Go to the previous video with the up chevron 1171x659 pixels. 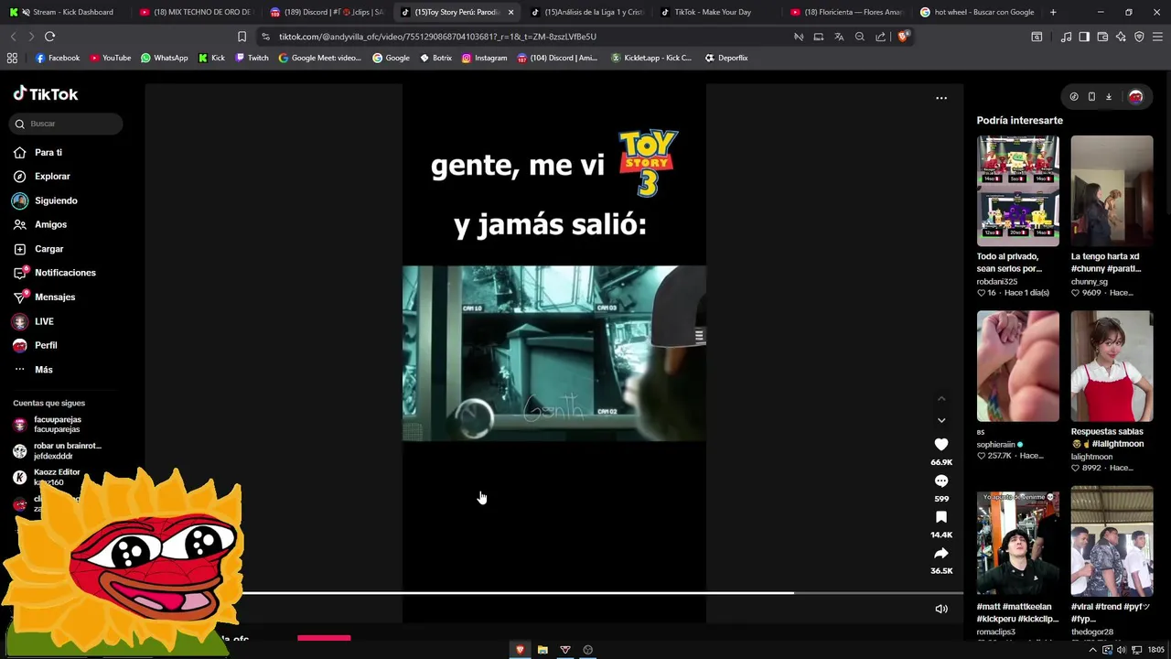coord(941,398)
